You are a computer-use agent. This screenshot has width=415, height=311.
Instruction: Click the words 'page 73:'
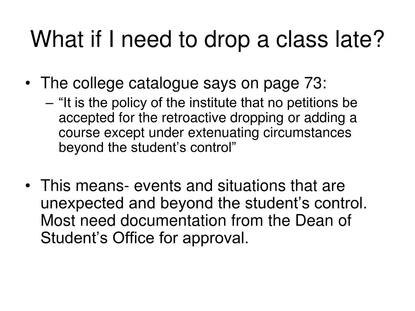tap(295, 84)
